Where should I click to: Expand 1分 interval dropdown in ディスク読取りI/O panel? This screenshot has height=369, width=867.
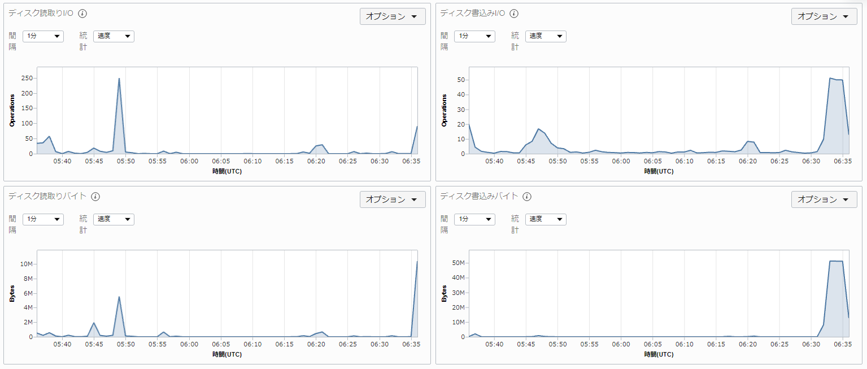pos(43,36)
